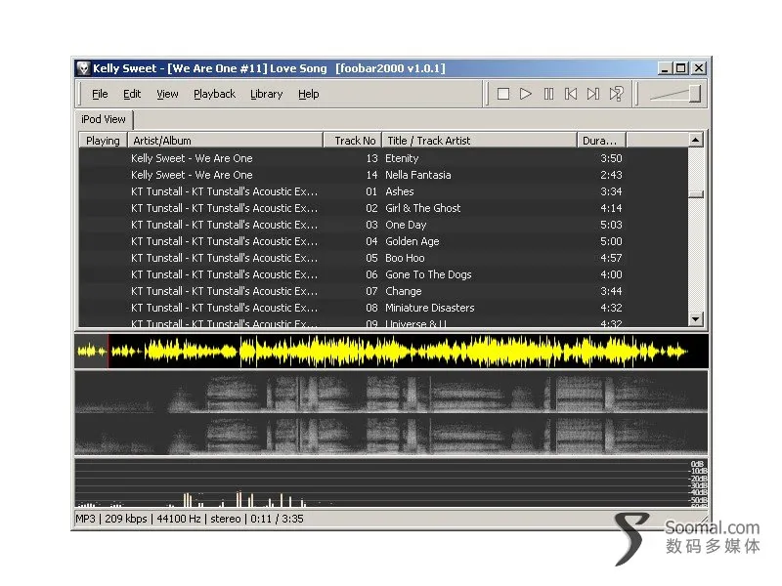
Task: Click the 5:03 duration cell
Action: 611,225
